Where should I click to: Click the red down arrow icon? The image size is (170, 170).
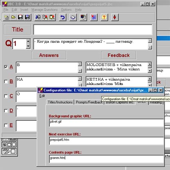pos(115,17)
